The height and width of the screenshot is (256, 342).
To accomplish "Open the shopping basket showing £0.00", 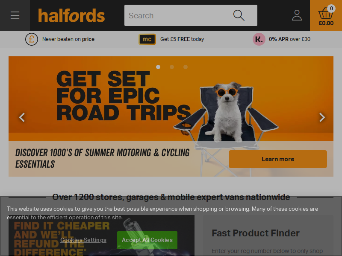I will click(326, 15).
